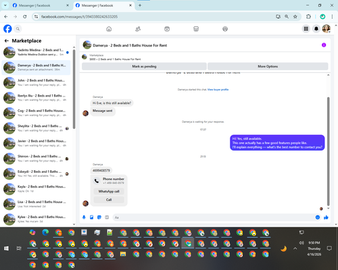Open the taskbar clock and date
Viewport: 338px width, 270px height.
314,248
